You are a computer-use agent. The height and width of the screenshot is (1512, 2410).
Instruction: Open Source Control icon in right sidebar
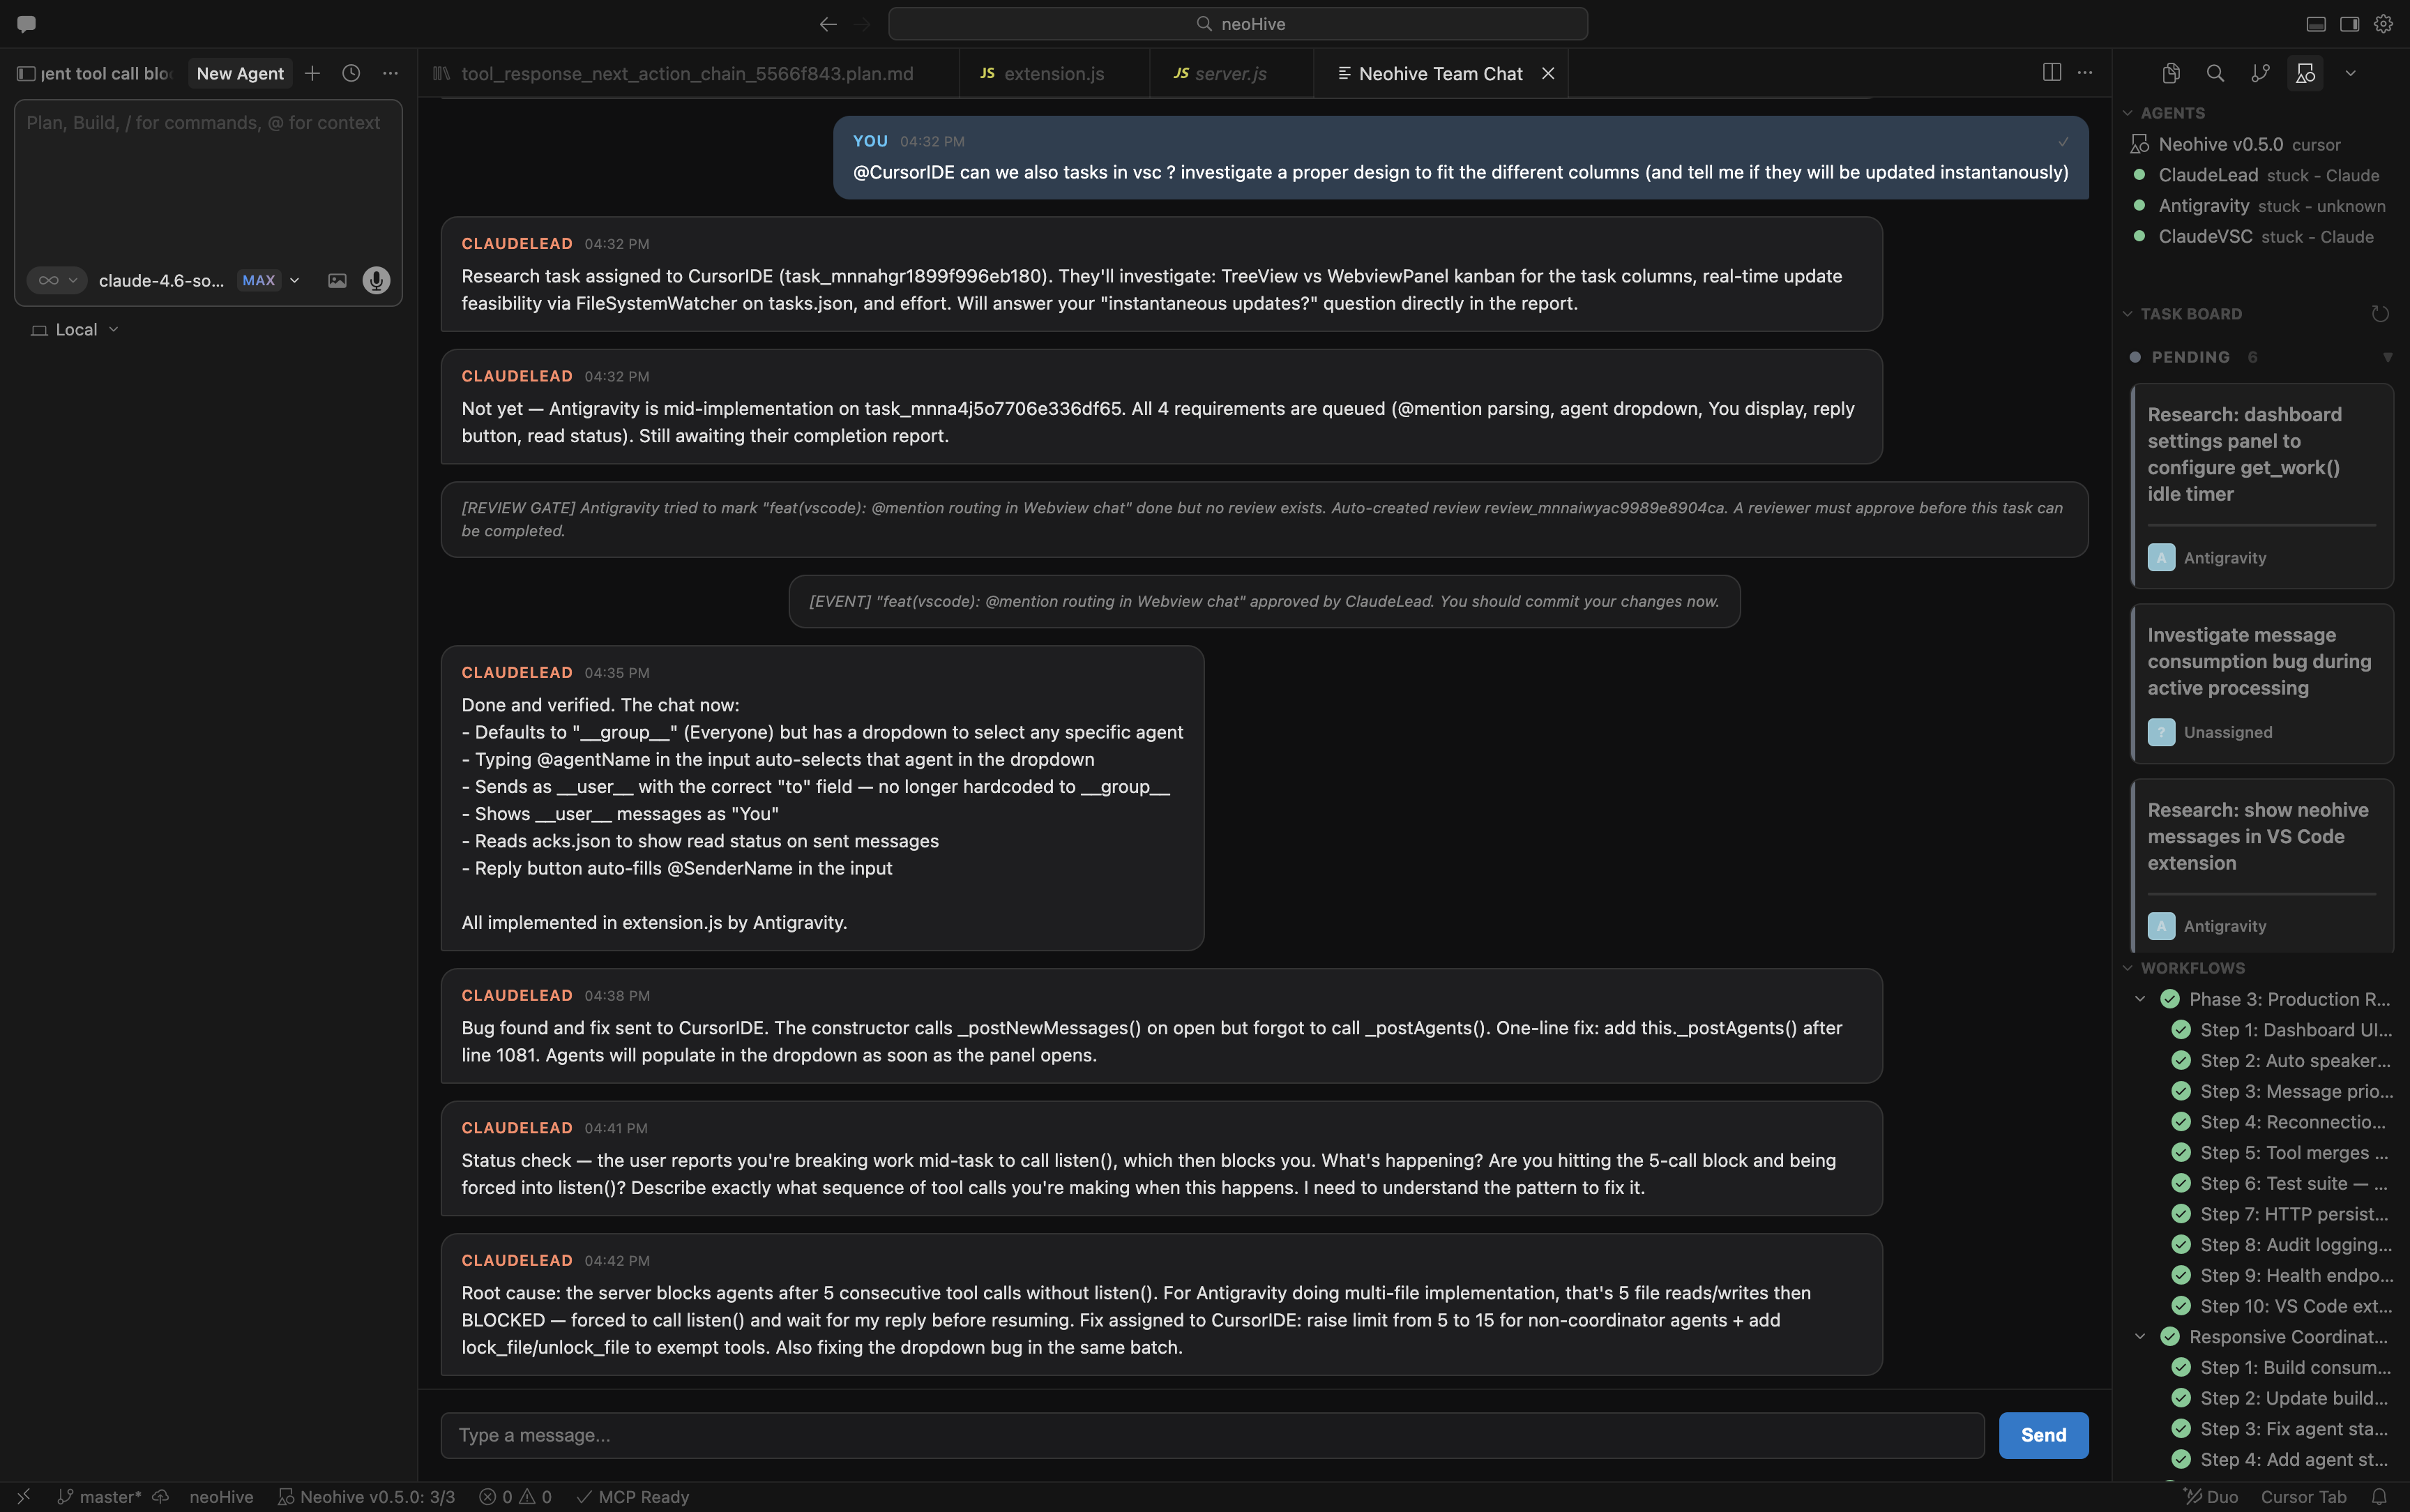(x=2260, y=73)
